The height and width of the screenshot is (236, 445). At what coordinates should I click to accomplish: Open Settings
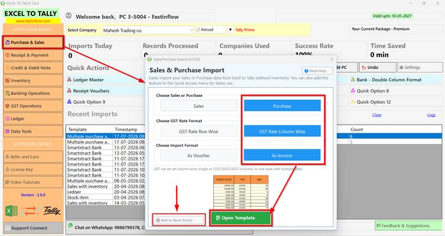coord(420,67)
